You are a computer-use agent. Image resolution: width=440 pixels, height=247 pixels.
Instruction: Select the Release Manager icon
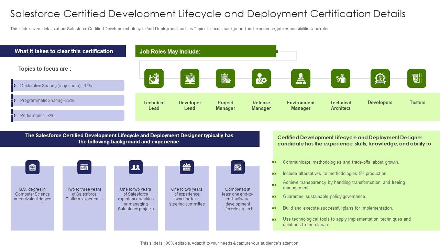click(261, 79)
